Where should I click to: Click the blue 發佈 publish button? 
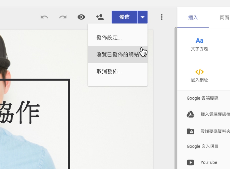click(124, 17)
